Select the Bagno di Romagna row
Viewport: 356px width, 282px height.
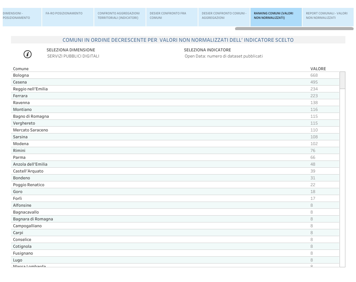[175, 116]
